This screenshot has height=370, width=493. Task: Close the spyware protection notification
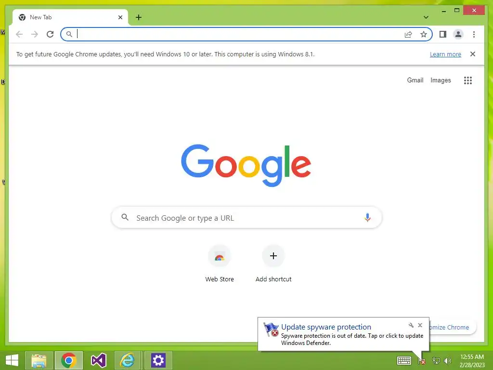pyautogui.click(x=420, y=325)
